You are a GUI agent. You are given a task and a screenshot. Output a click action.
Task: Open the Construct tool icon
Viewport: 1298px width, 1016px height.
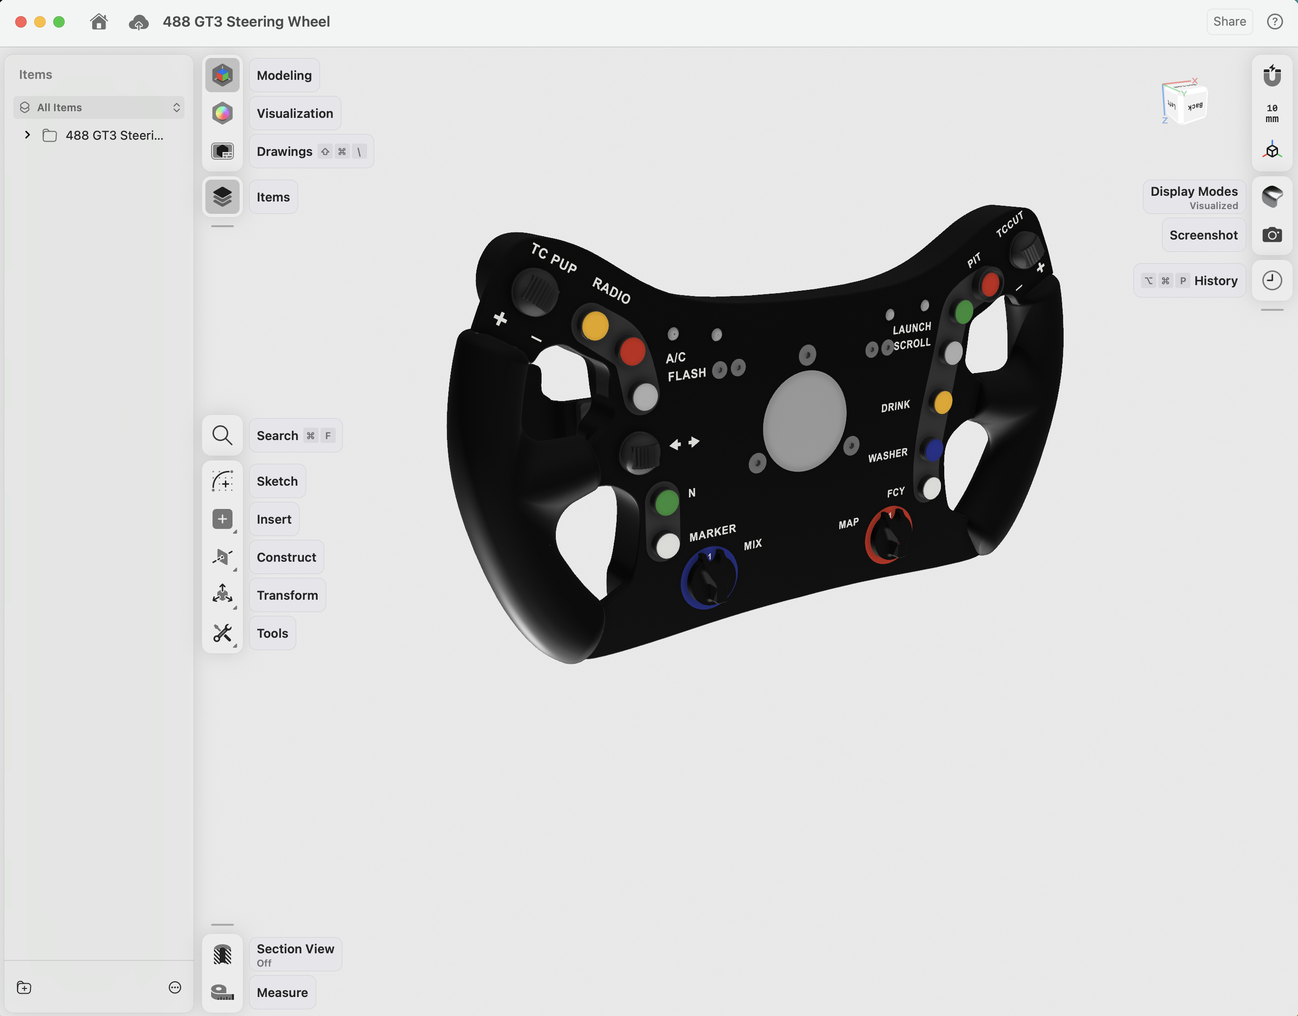click(x=222, y=557)
